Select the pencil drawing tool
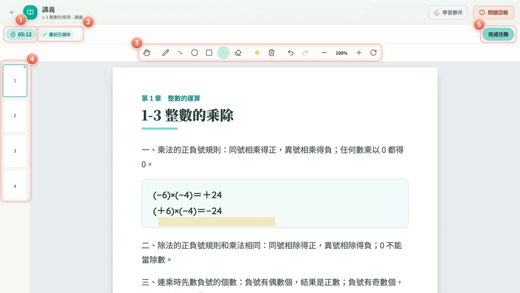Screen dimensions: 520x293 tap(166, 53)
